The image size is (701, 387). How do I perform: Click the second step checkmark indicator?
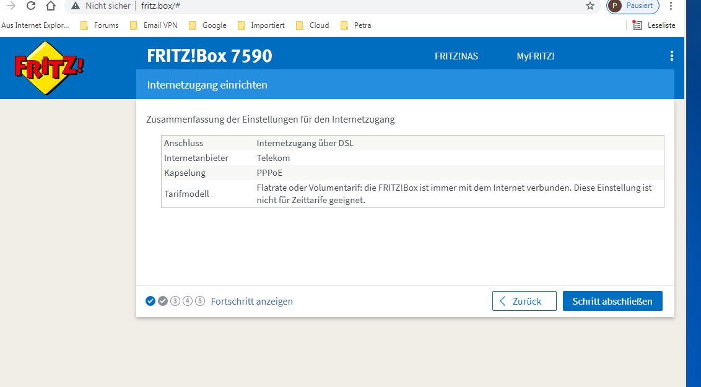point(163,301)
